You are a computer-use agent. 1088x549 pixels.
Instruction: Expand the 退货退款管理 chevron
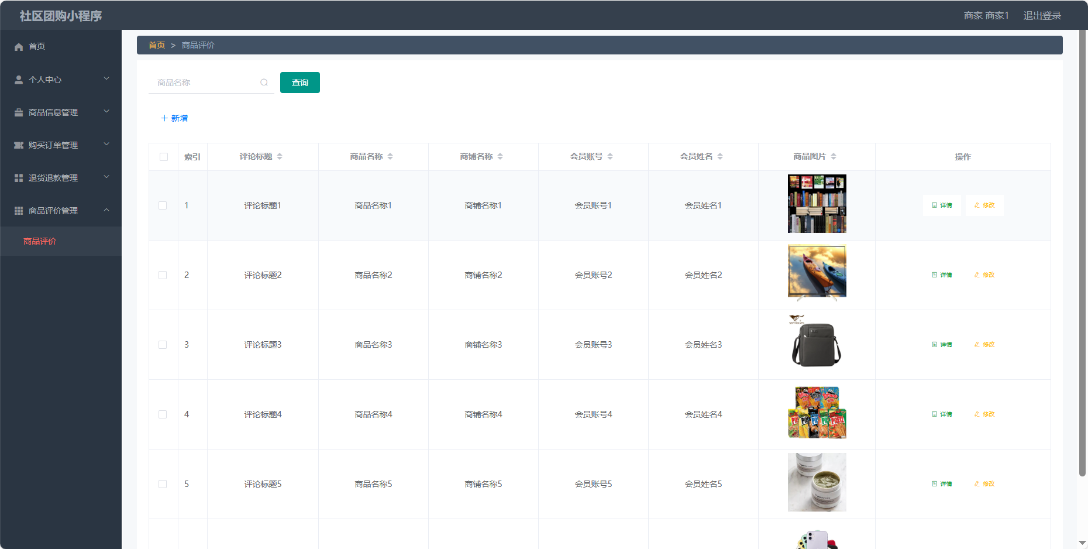pyautogui.click(x=106, y=177)
